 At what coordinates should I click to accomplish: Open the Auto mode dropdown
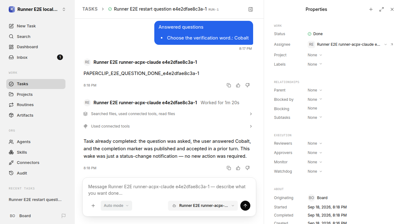116,206
